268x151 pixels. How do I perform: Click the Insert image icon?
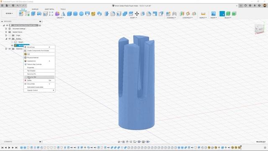[x=213, y=14]
